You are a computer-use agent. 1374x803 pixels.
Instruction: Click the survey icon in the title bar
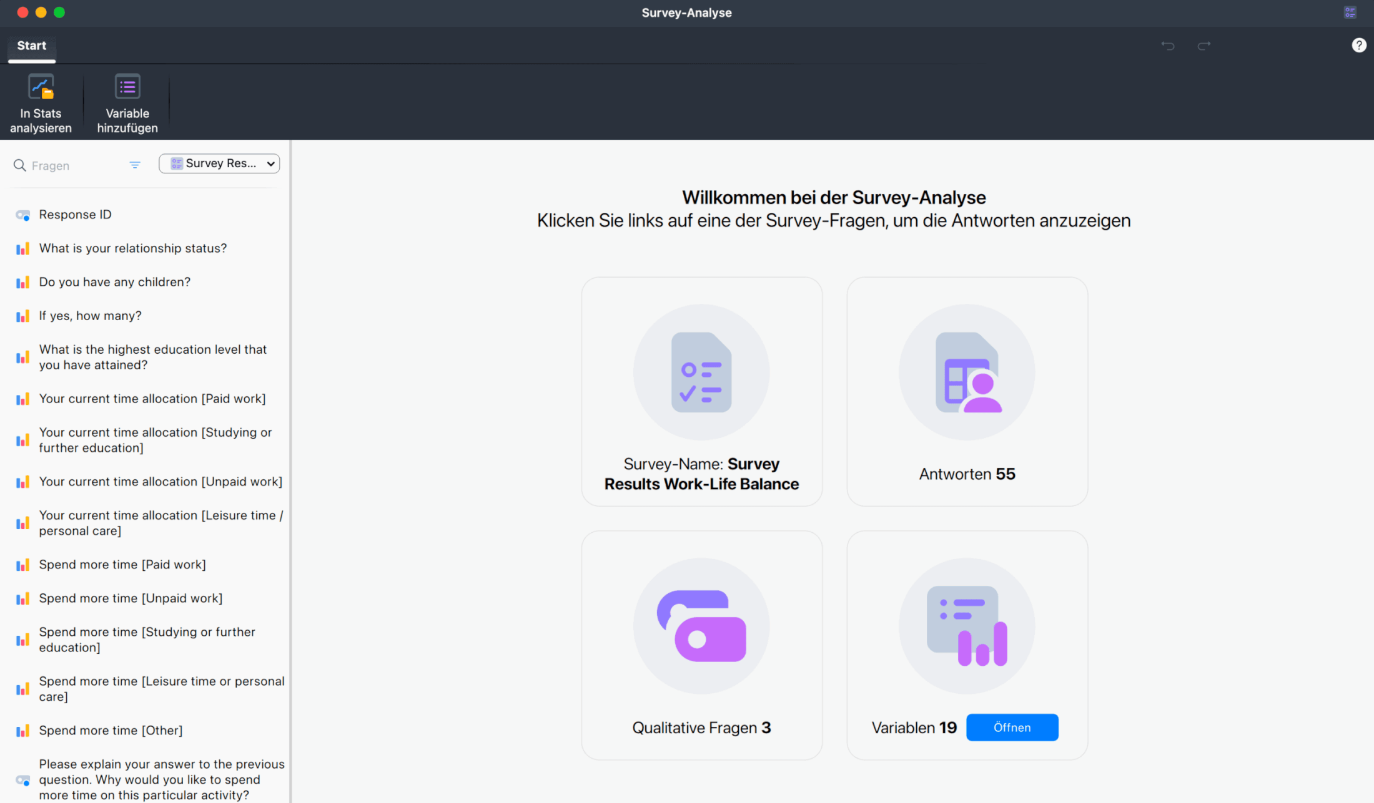(1350, 12)
